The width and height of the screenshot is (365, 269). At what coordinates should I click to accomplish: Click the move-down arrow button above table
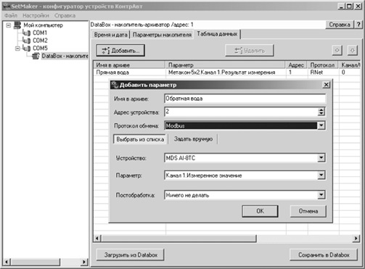353,50
